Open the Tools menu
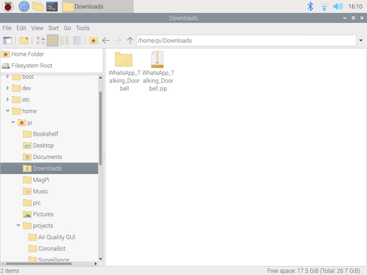Image resolution: width=367 pixels, height=275 pixels. click(x=83, y=28)
